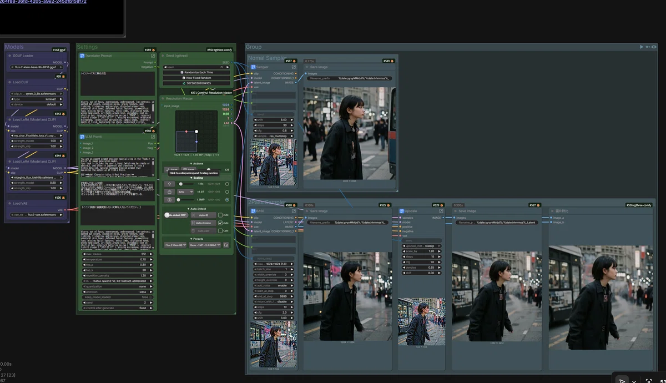Click the Auto-Resize button
Viewport: 666px width, 383px height.
pyautogui.click(x=203, y=223)
